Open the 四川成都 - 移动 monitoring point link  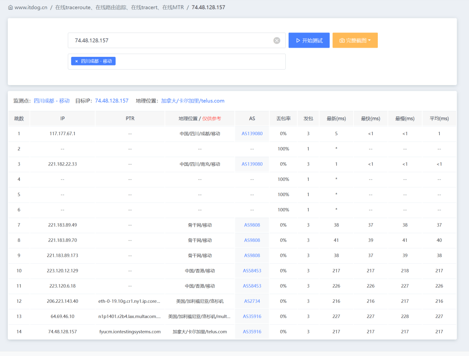[x=51, y=101]
